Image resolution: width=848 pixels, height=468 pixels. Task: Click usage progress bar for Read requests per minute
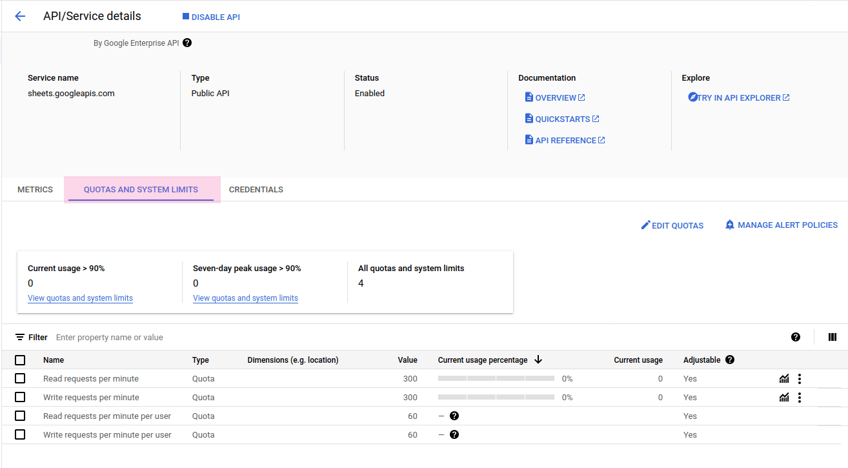[x=496, y=379]
